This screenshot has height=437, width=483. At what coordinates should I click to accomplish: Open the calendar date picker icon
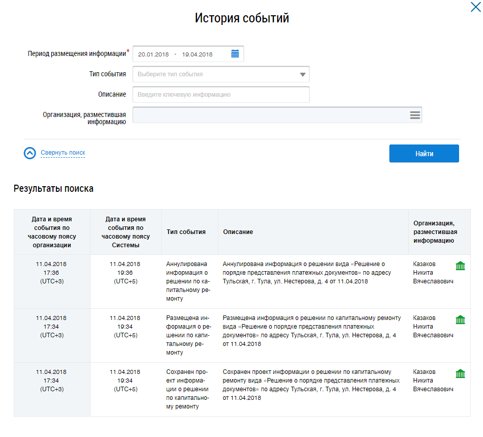pyautogui.click(x=235, y=54)
